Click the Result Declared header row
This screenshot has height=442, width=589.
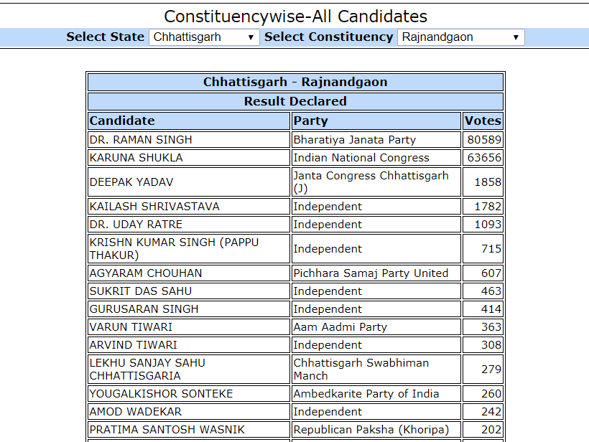pyautogui.click(x=295, y=101)
